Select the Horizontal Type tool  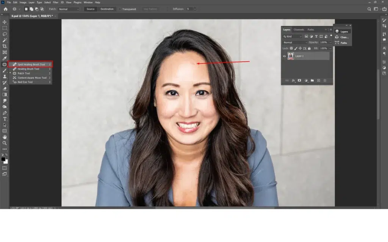click(x=5, y=119)
